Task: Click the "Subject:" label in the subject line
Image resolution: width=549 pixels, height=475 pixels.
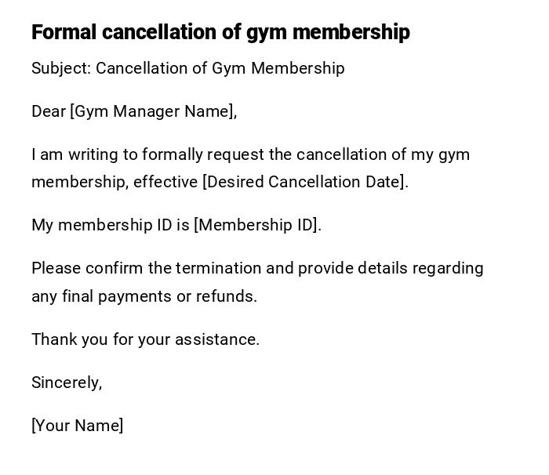Action: coord(61,68)
